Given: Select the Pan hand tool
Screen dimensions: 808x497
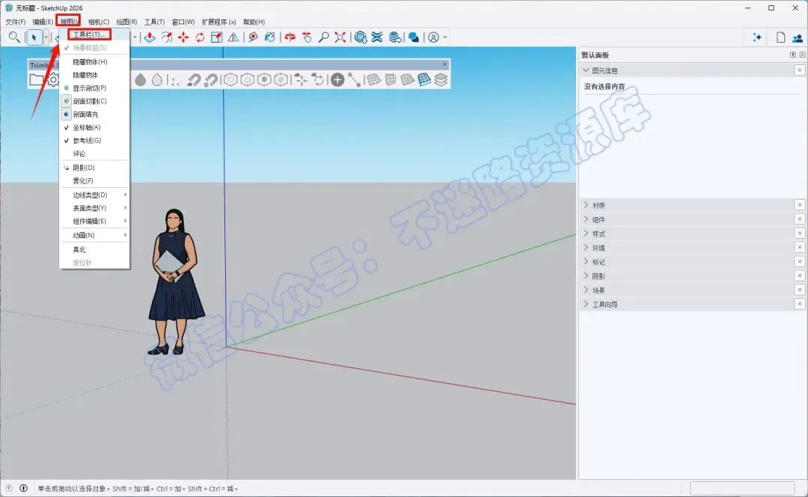Looking at the screenshot, I should tap(307, 37).
